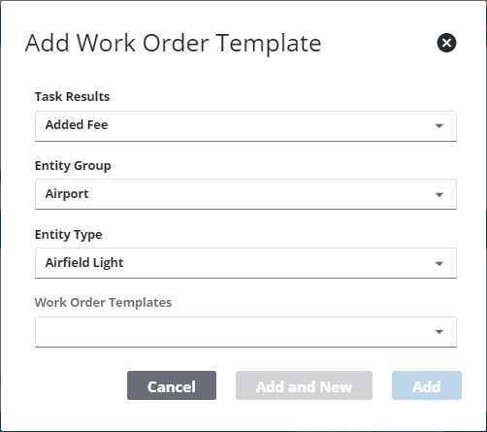Click the Entity Type field label
The image size is (487, 432).
69,235
